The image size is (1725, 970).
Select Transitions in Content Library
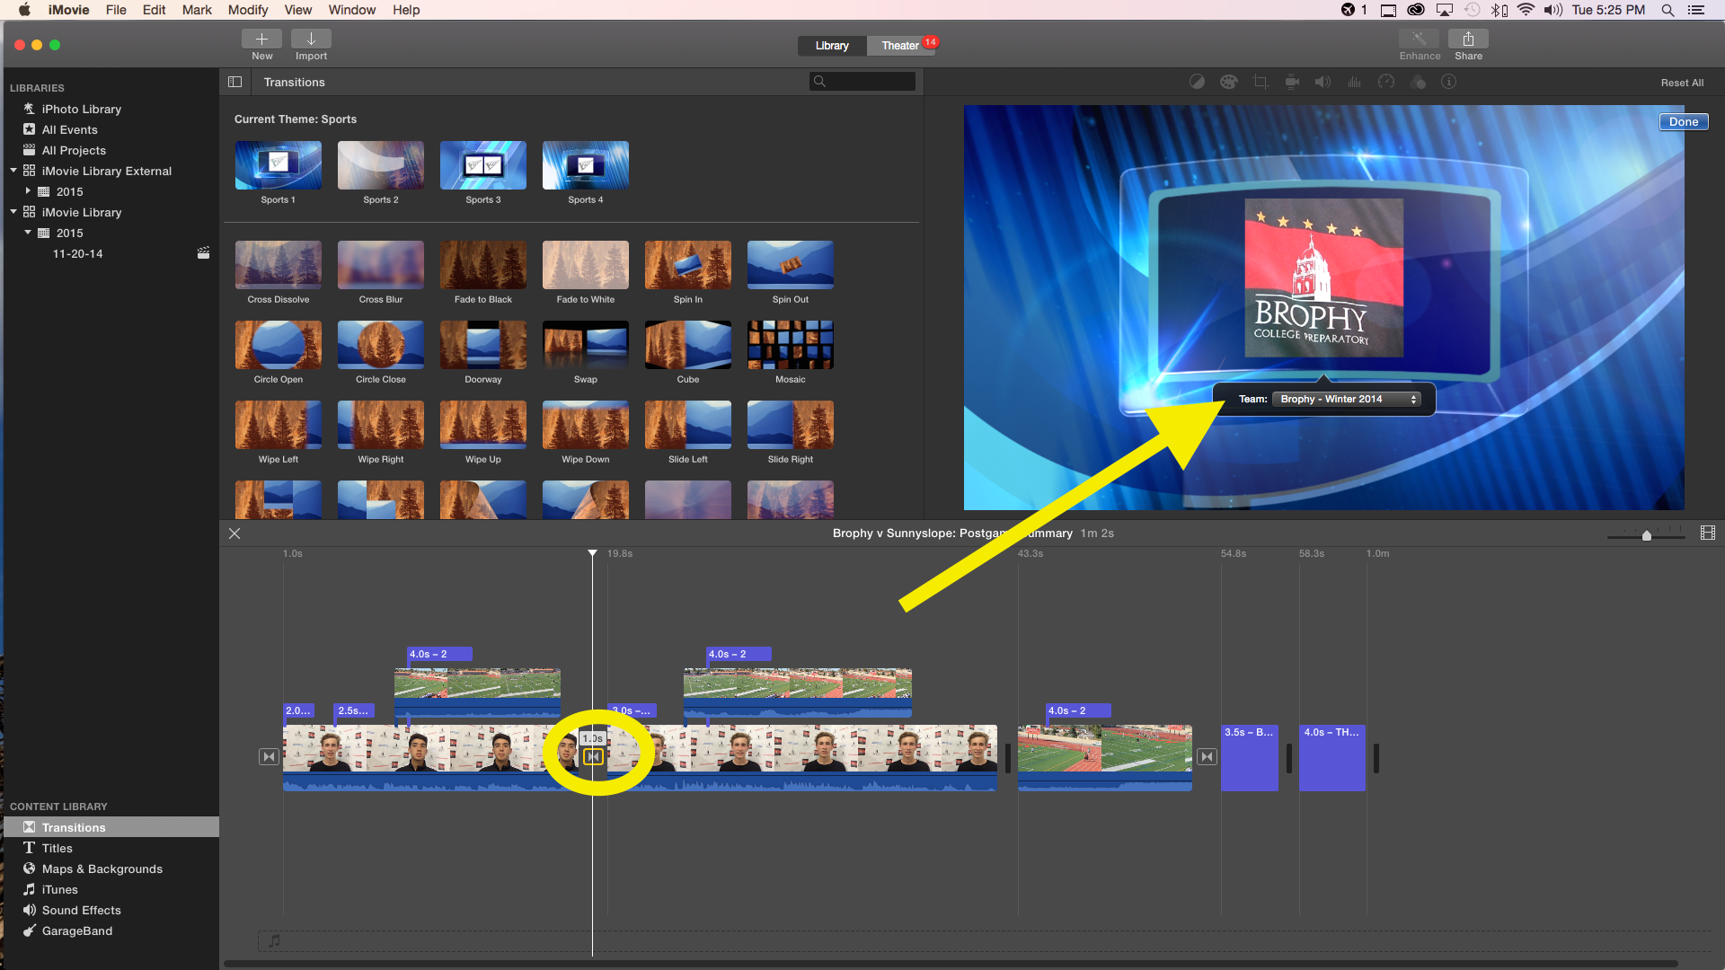[111, 827]
